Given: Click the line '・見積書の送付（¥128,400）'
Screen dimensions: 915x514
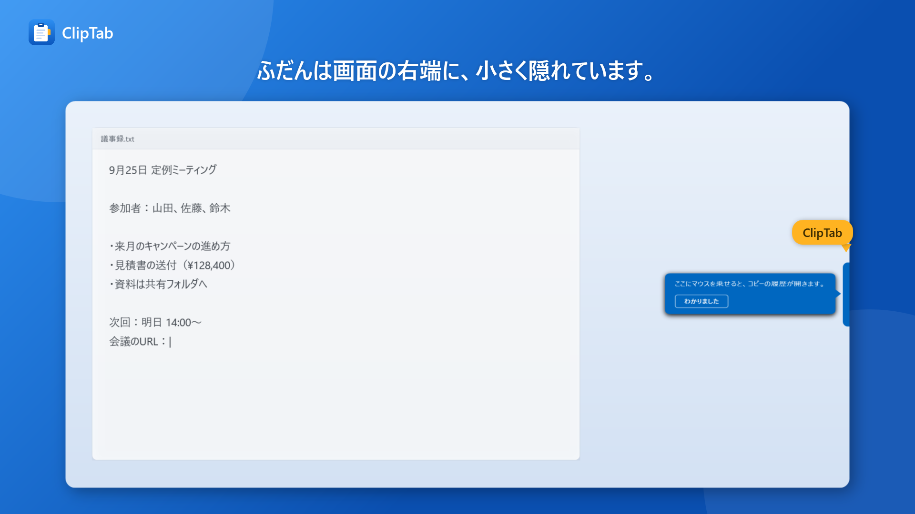Looking at the screenshot, I should [x=172, y=265].
